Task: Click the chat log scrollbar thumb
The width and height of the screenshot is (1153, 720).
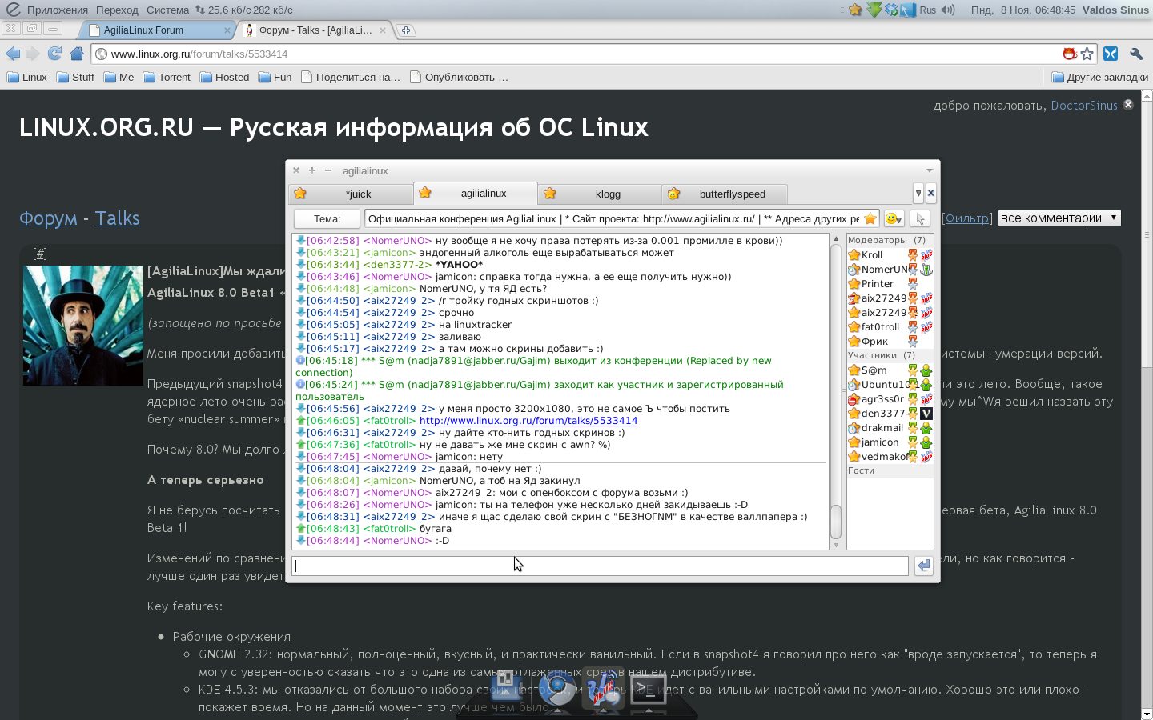Action: point(836,522)
